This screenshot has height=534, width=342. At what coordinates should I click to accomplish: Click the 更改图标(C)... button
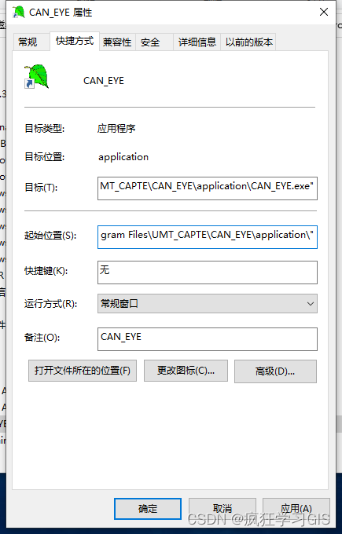186,371
